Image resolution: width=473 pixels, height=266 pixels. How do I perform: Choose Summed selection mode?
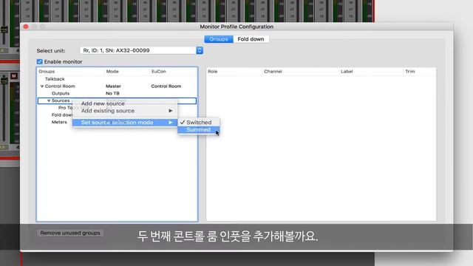coord(199,130)
